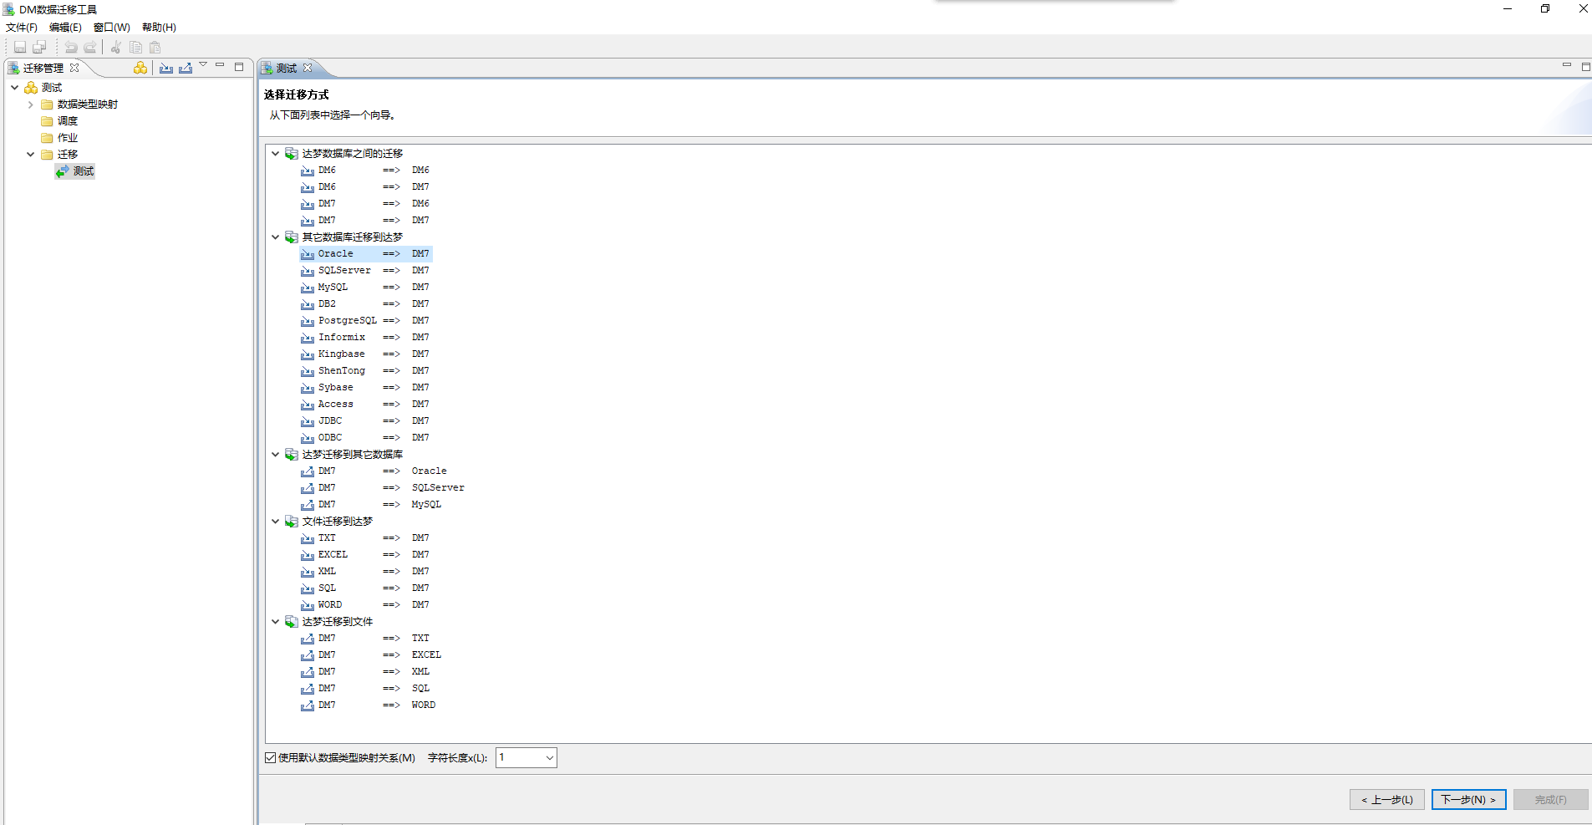
Task: Expand the 数据类型映射 folder
Action: [30, 104]
